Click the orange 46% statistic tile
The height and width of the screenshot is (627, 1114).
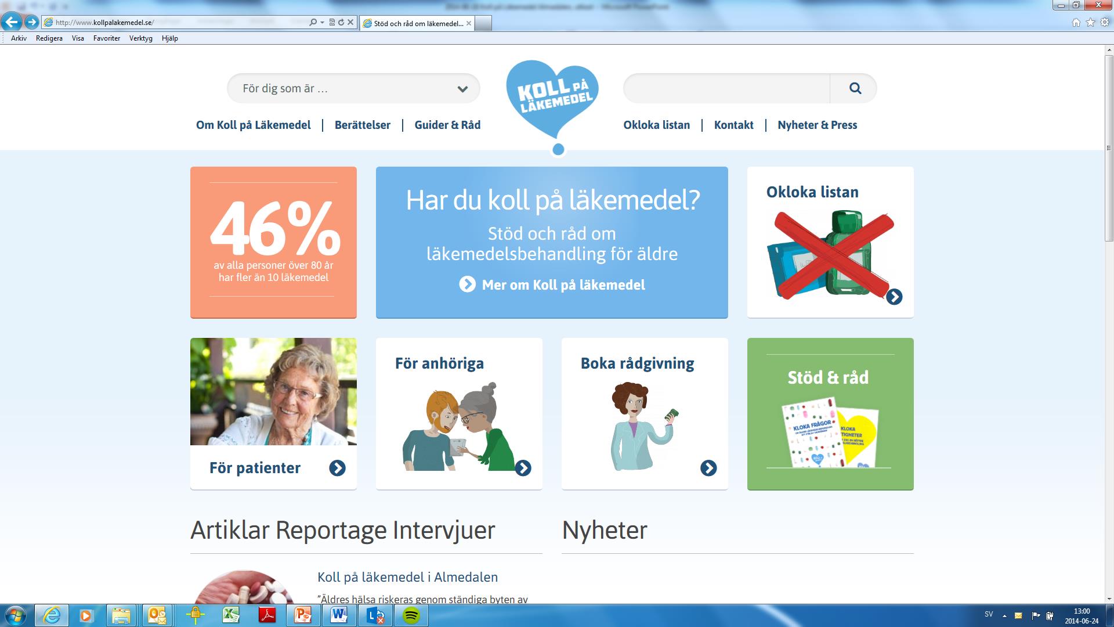point(273,242)
